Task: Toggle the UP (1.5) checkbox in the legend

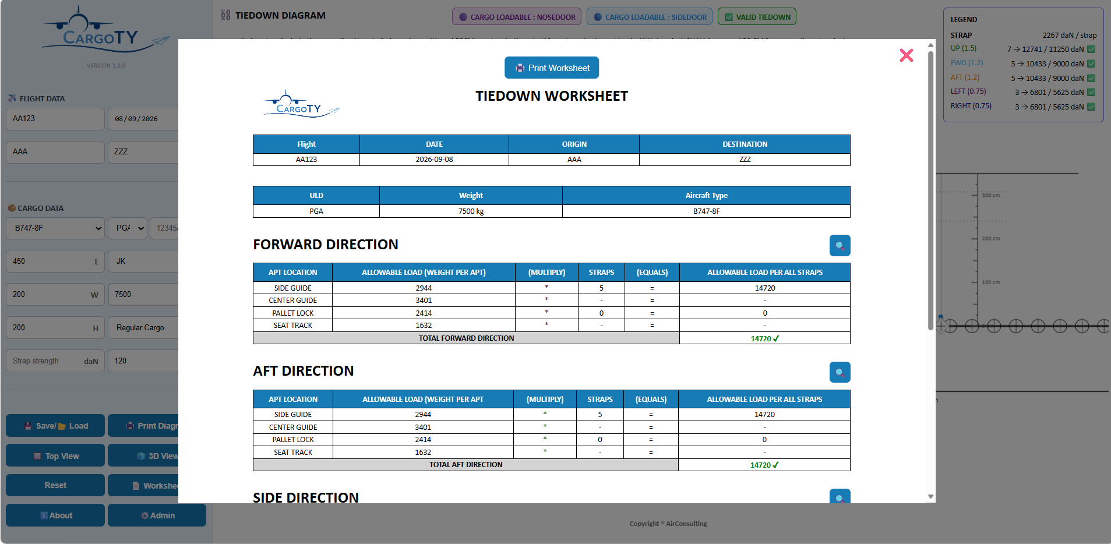Action: coord(1091,49)
